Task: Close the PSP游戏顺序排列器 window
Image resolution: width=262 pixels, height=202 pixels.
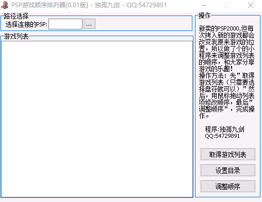Action: point(251,5)
